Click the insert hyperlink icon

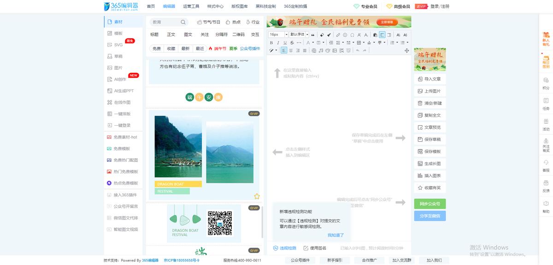click(338, 34)
